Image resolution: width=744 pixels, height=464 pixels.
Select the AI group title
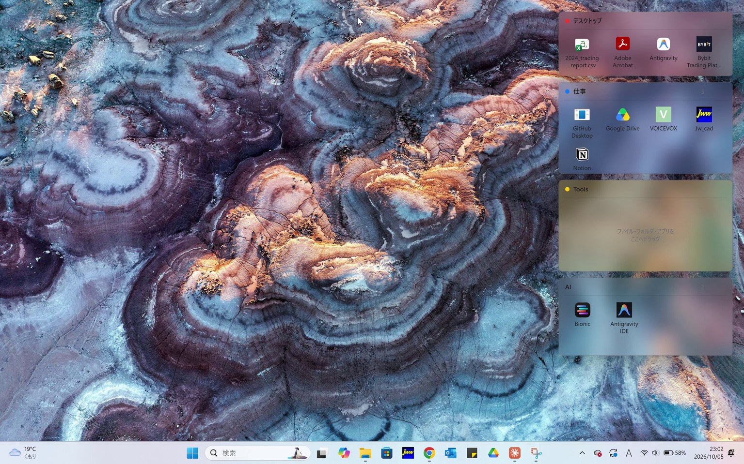coord(568,287)
